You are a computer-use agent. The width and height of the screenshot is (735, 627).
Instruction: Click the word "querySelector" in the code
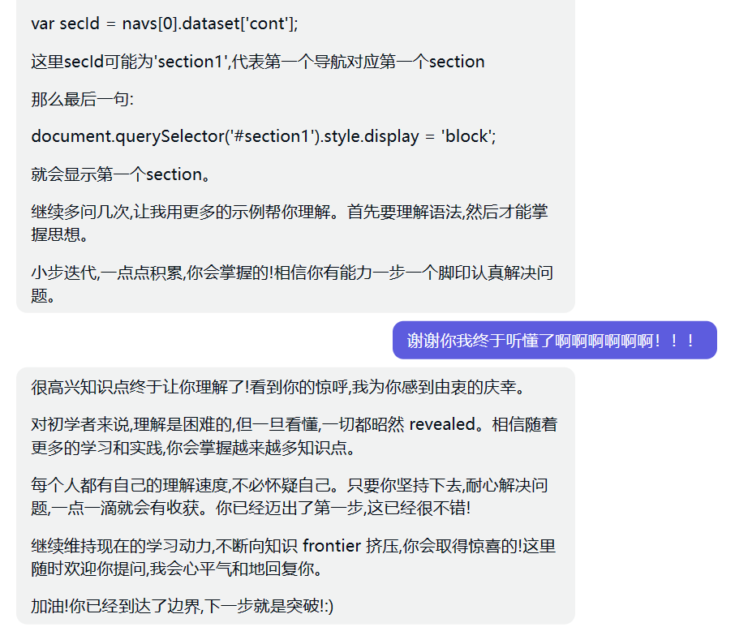click(153, 136)
